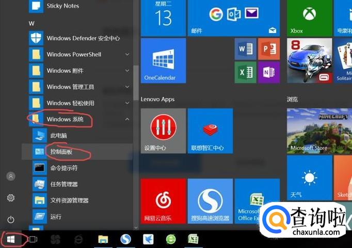Open the 搜狗高速浏览器 tile
Image resolution: width=352 pixels, height=248 pixels.
pyautogui.click(x=211, y=201)
